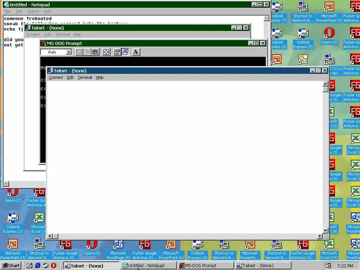Launch Outlook Express from the quick launch bar

click(46, 266)
